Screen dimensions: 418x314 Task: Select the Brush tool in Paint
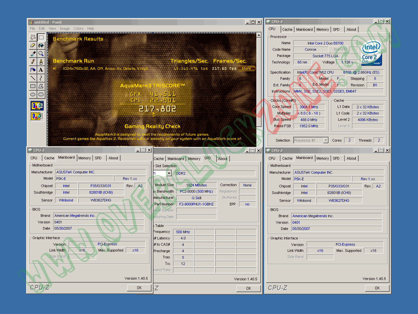click(x=41, y=61)
